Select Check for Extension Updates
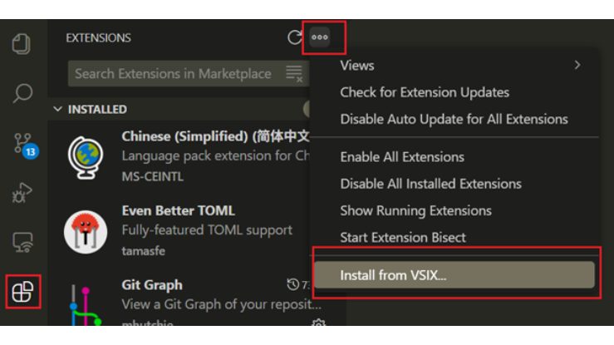 (425, 92)
